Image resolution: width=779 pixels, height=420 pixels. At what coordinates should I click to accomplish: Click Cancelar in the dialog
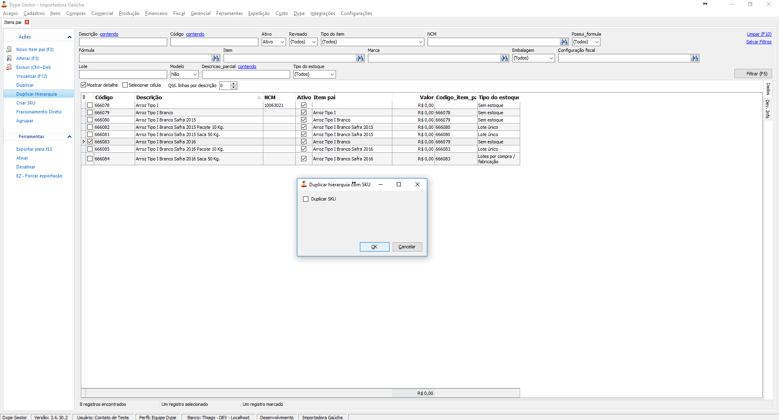(407, 247)
